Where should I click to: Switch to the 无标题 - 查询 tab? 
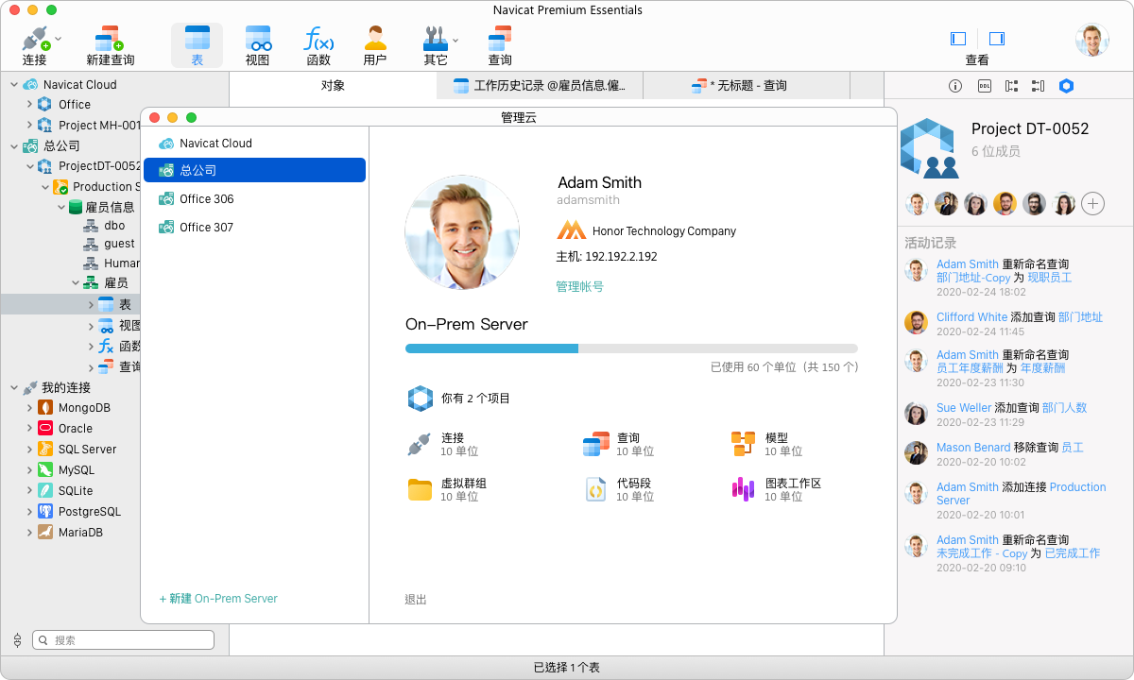[747, 86]
